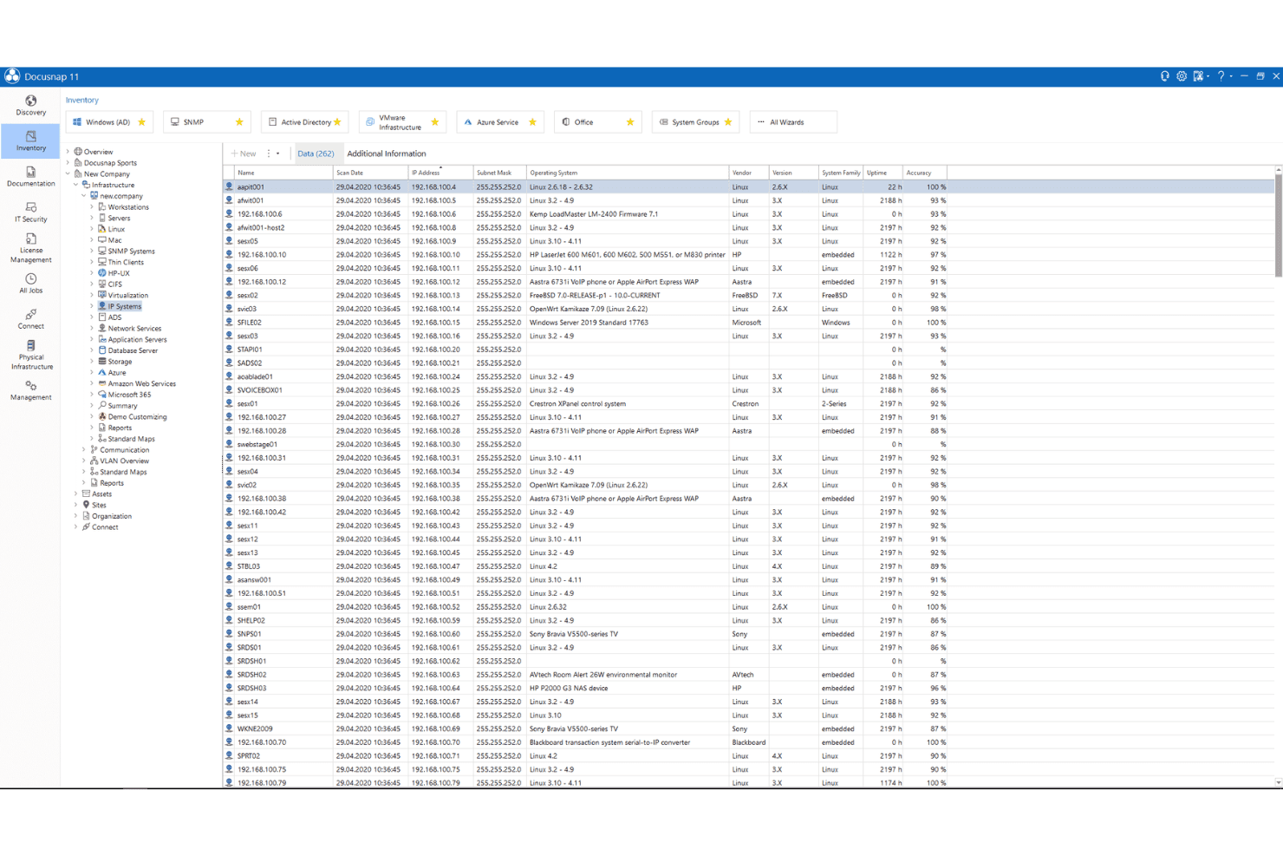This screenshot has height=856, width=1283.
Task: Open the Discovery sidebar section
Action: (30, 105)
